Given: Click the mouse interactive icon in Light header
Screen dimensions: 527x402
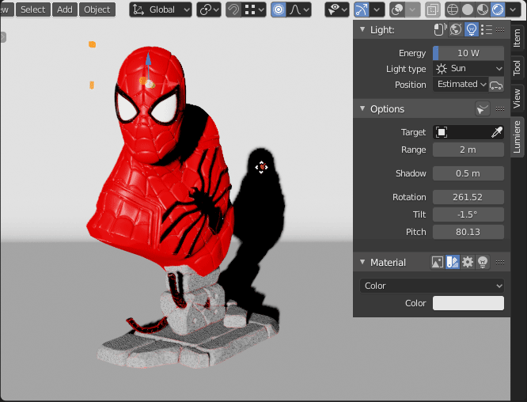Looking at the screenshot, I should pyautogui.click(x=440, y=29).
